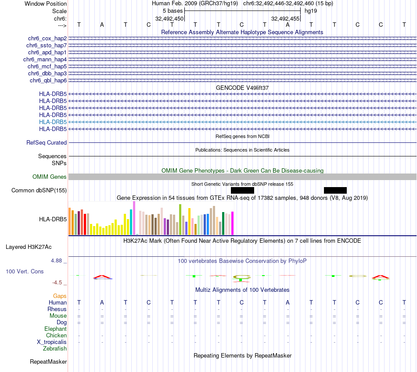Select the Rhesus species label
417x372 pixels.
[x=57, y=309]
